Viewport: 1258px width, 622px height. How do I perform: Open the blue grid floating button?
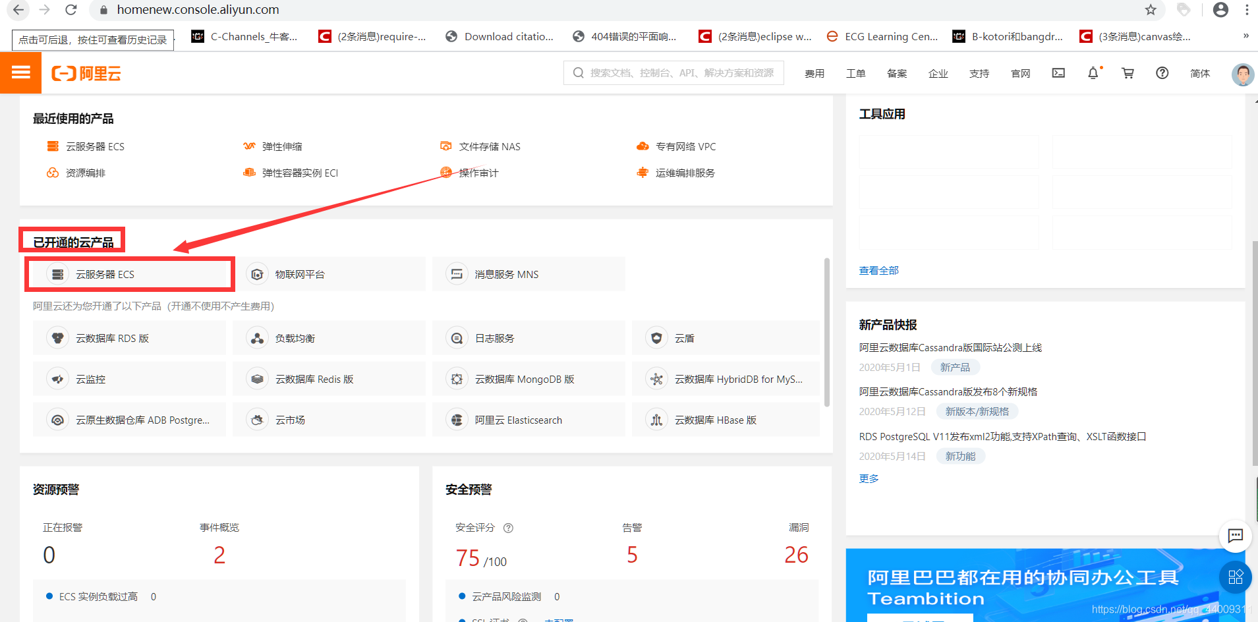click(x=1236, y=577)
